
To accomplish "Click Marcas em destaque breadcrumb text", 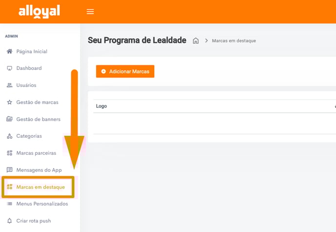I will (234, 41).
